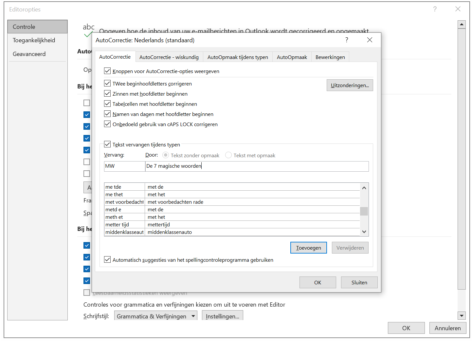This screenshot has height=342, width=472.
Task: Switch to AutoCorrectie - wiskundig tab
Action: 169,57
